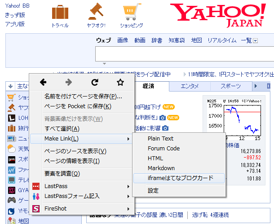The height and width of the screenshot is (224, 274).
Task: Select 名前を付けてページを保存
Action: click(x=82, y=97)
